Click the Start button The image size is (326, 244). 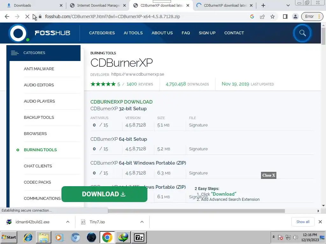(x=9, y=237)
